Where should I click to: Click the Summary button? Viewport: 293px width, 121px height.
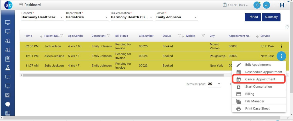(271, 17)
